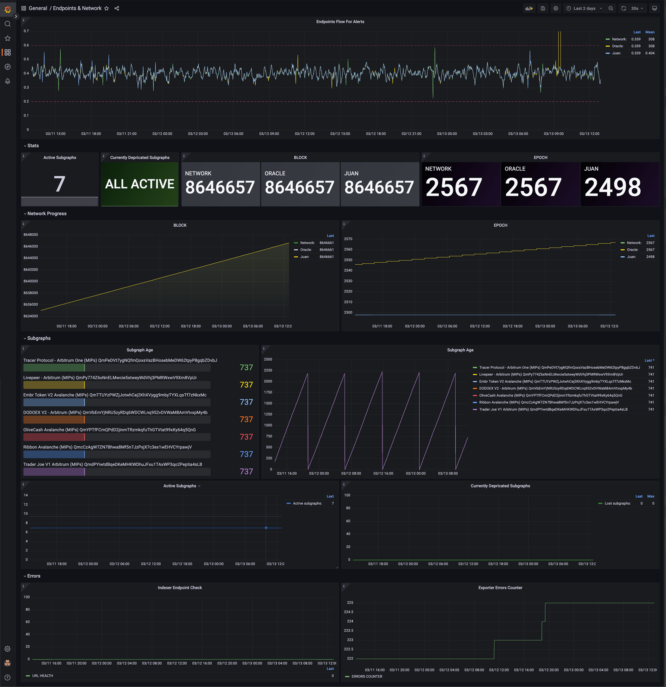
Task: Toggle Oracle series in EPOCH legend
Action: 632,250
